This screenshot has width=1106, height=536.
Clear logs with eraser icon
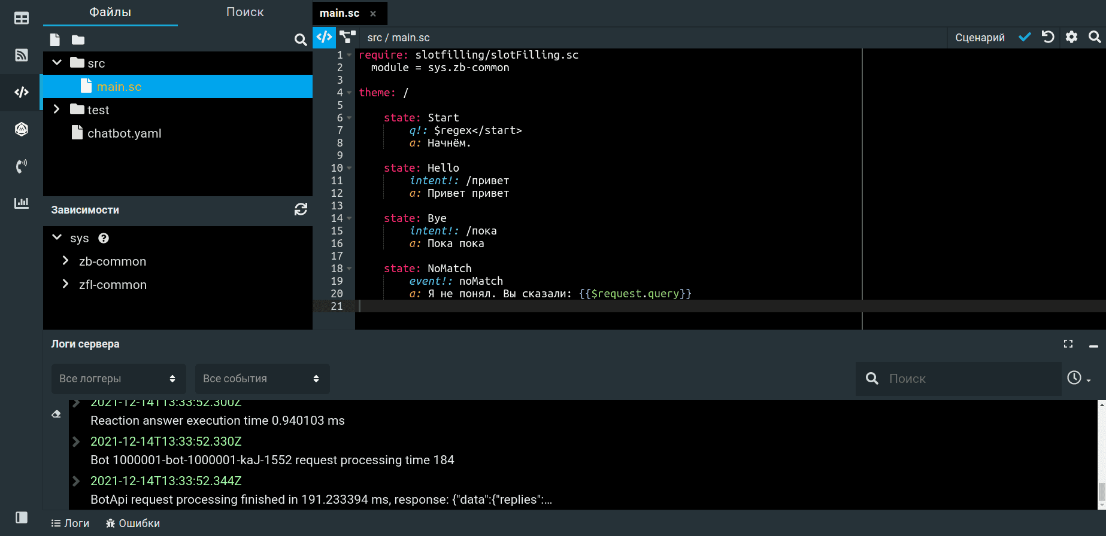click(56, 414)
